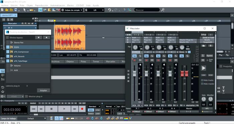Toggle the PUNCH button in transport
This screenshot has width=234, height=124.
pos(91,114)
